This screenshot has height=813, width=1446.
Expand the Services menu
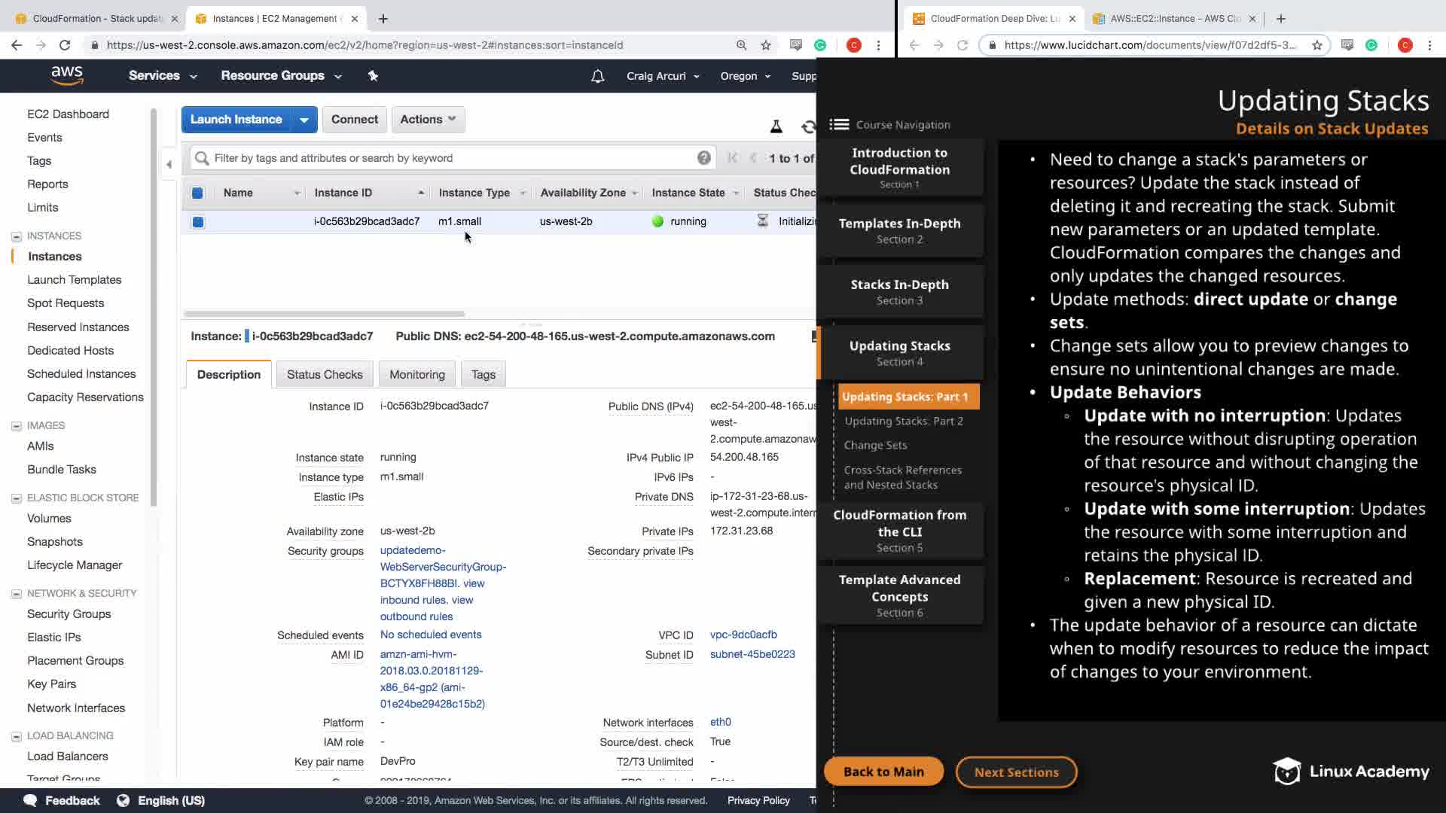tap(162, 76)
